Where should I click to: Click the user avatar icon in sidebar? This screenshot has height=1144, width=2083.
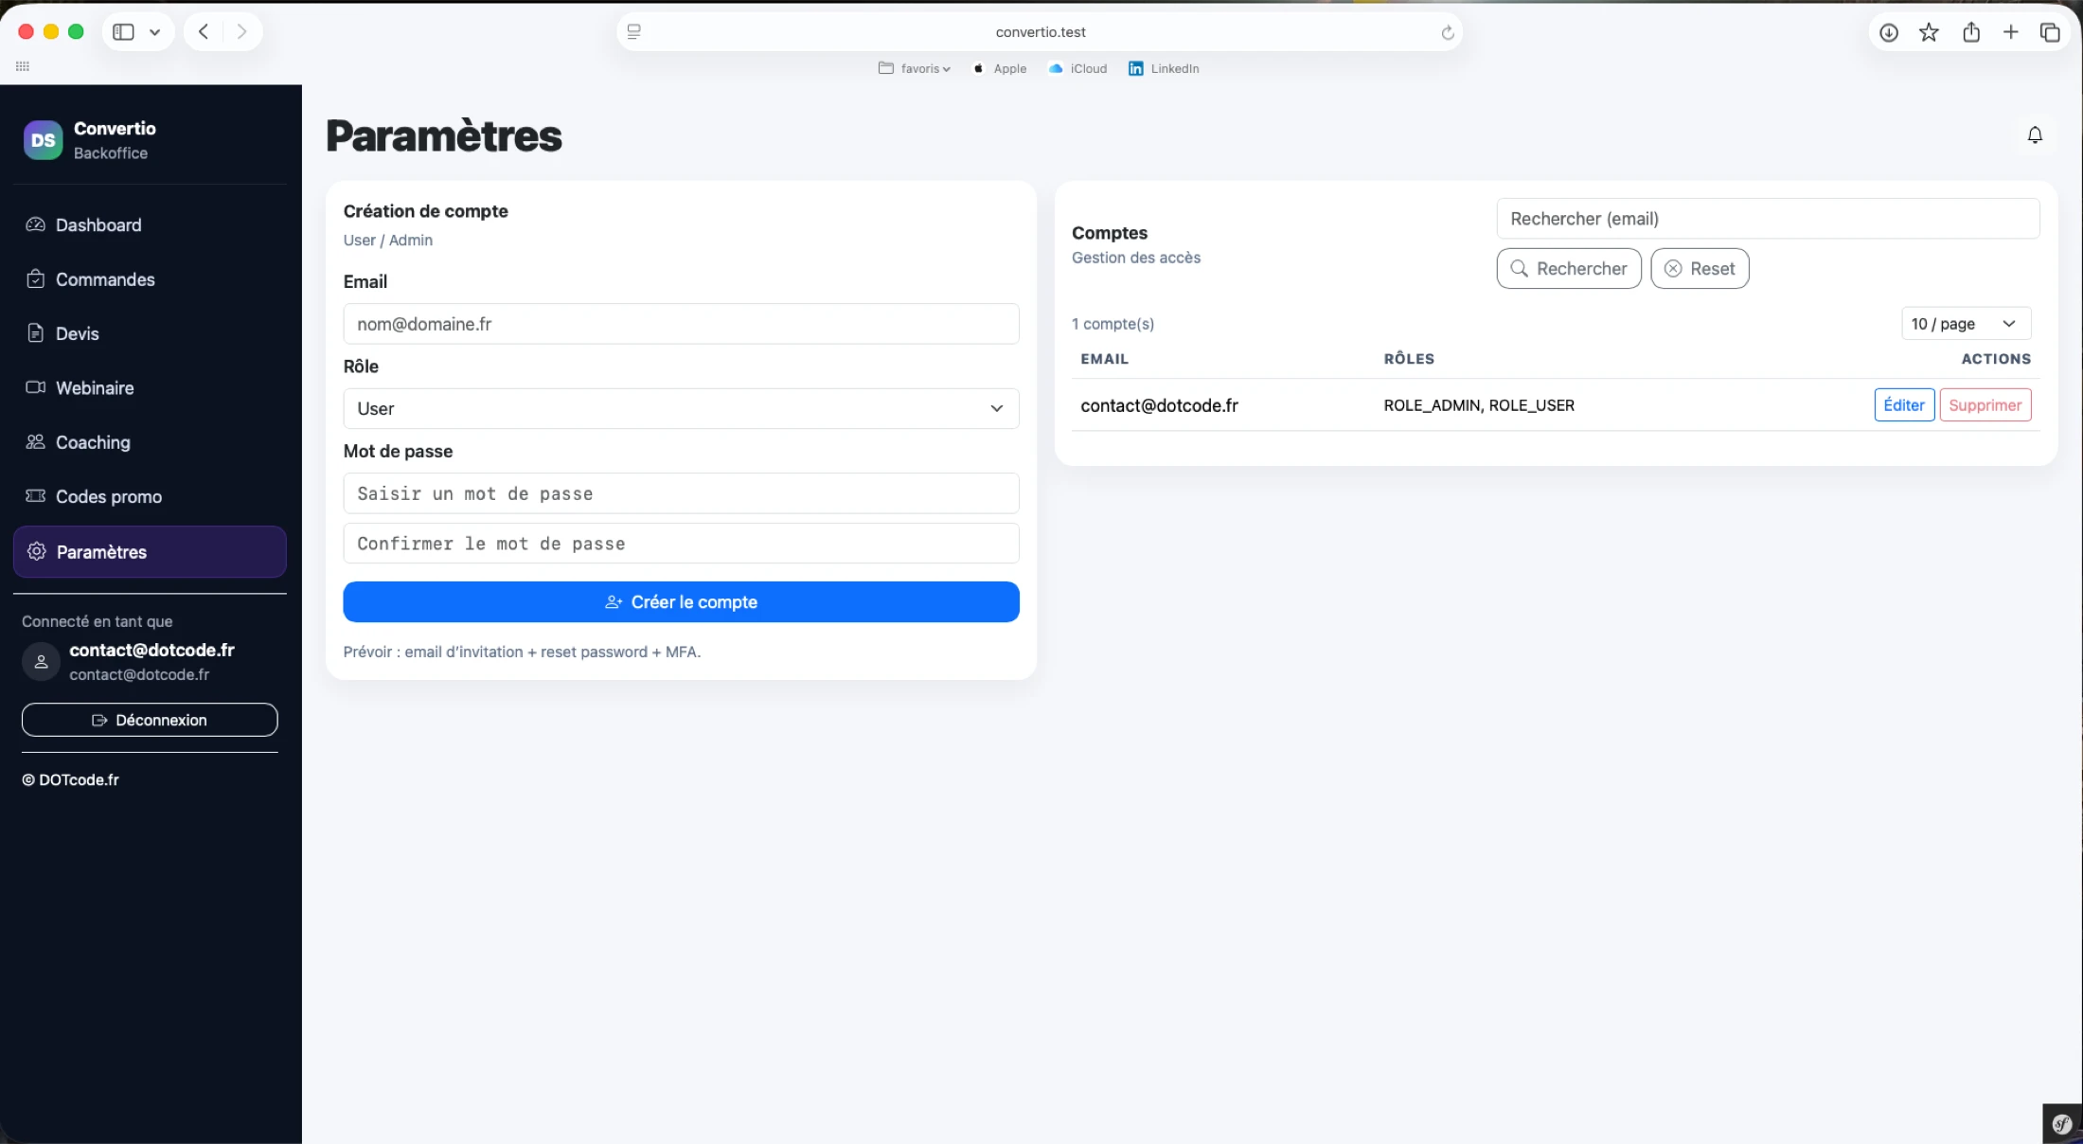[41, 662]
